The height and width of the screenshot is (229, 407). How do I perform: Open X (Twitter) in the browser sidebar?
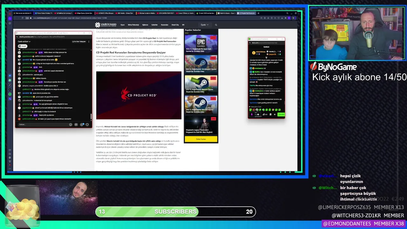click(x=10, y=89)
